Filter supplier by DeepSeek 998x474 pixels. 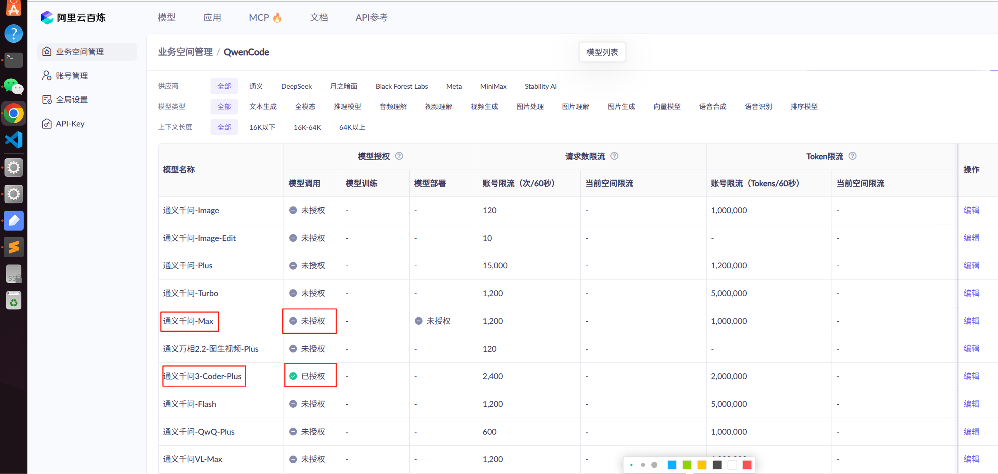pyautogui.click(x=296, y=86)
